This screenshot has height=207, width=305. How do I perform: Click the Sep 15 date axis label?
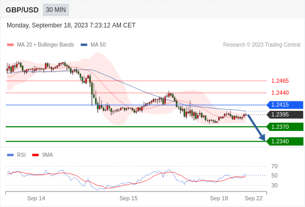point(128,198)
